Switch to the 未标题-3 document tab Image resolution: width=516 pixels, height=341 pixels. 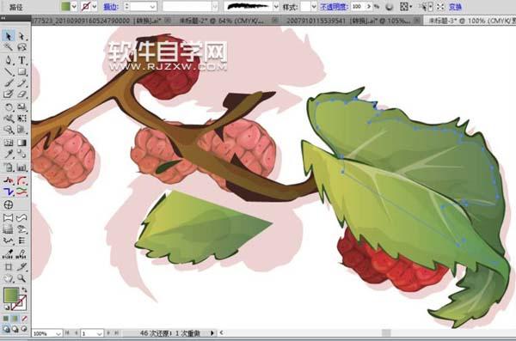[x=471, y=21]
